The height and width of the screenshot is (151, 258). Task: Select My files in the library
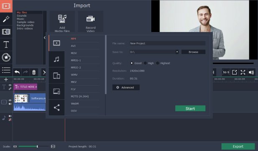click(22, 12)
